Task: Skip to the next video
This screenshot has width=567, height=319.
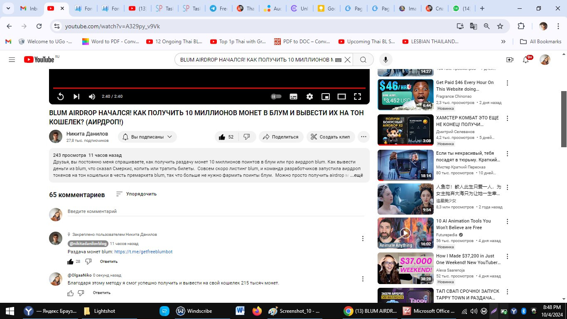Action: [x=76, y=96]
